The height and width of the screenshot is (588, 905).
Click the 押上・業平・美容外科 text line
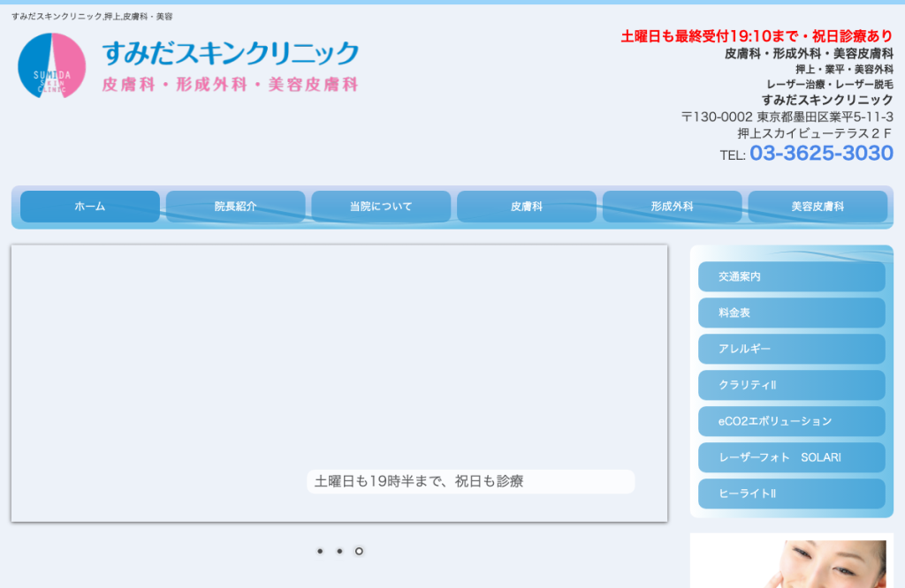(844, 69)
